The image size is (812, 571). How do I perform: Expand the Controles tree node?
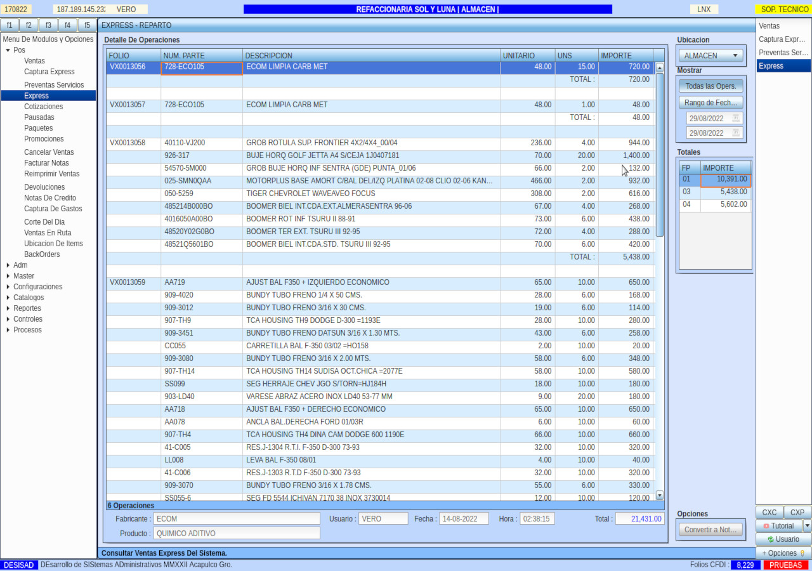[8, 319]
